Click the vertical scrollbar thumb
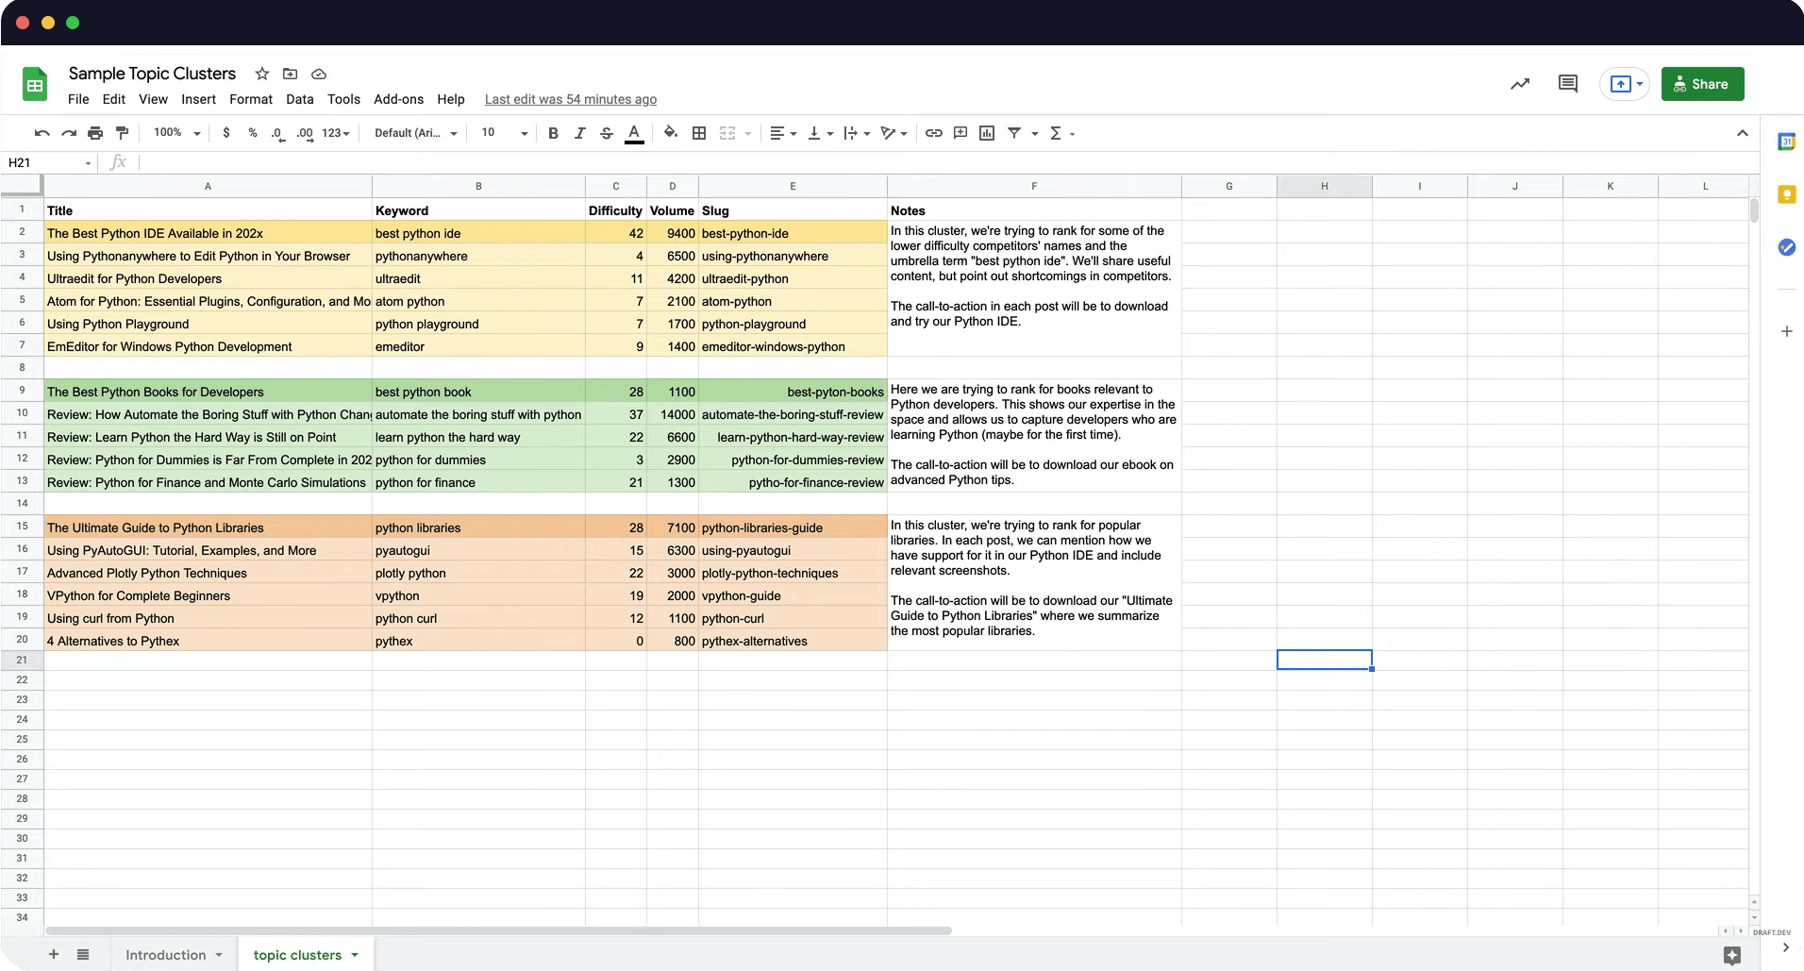The width and height of the screenshot is (1804, 971). click(x=1754, y=209)
